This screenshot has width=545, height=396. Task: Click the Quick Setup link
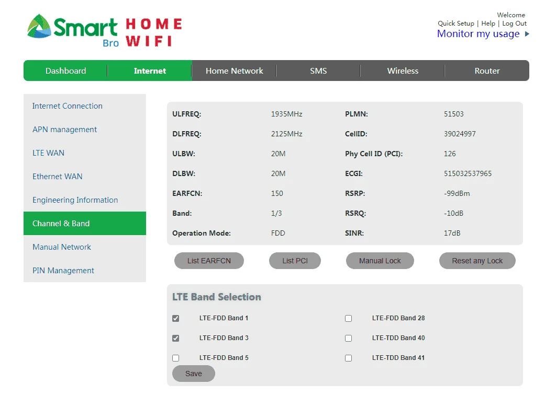[x=455, y=23]
